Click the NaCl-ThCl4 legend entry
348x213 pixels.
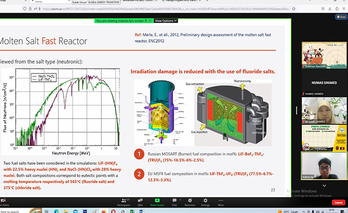44,76
